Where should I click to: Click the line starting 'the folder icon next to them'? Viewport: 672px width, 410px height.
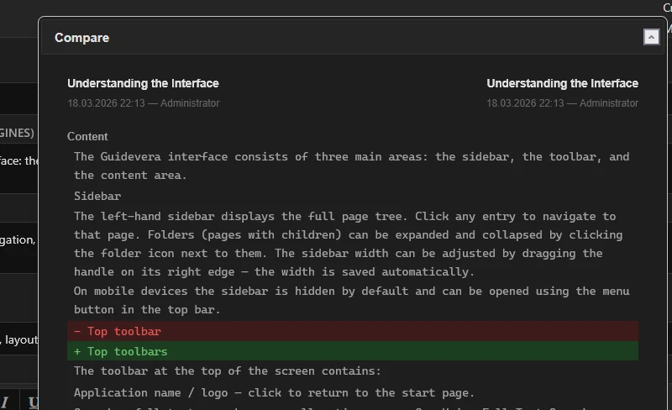(338, 253)
